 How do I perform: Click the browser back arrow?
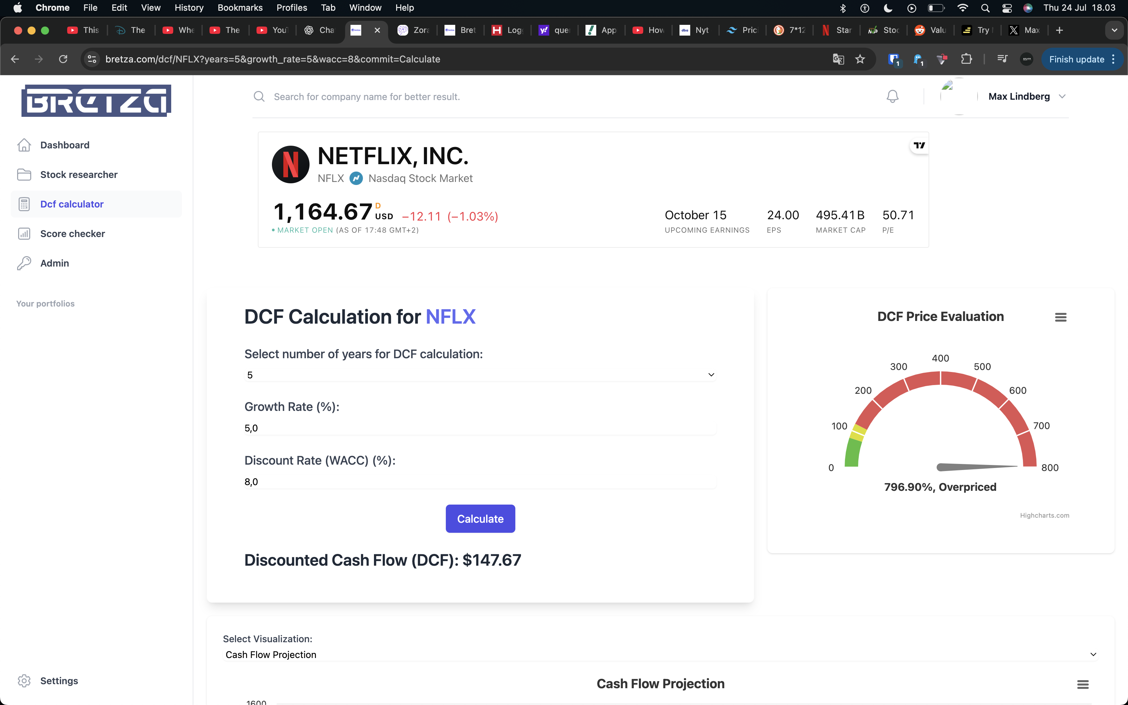[15, 59]
